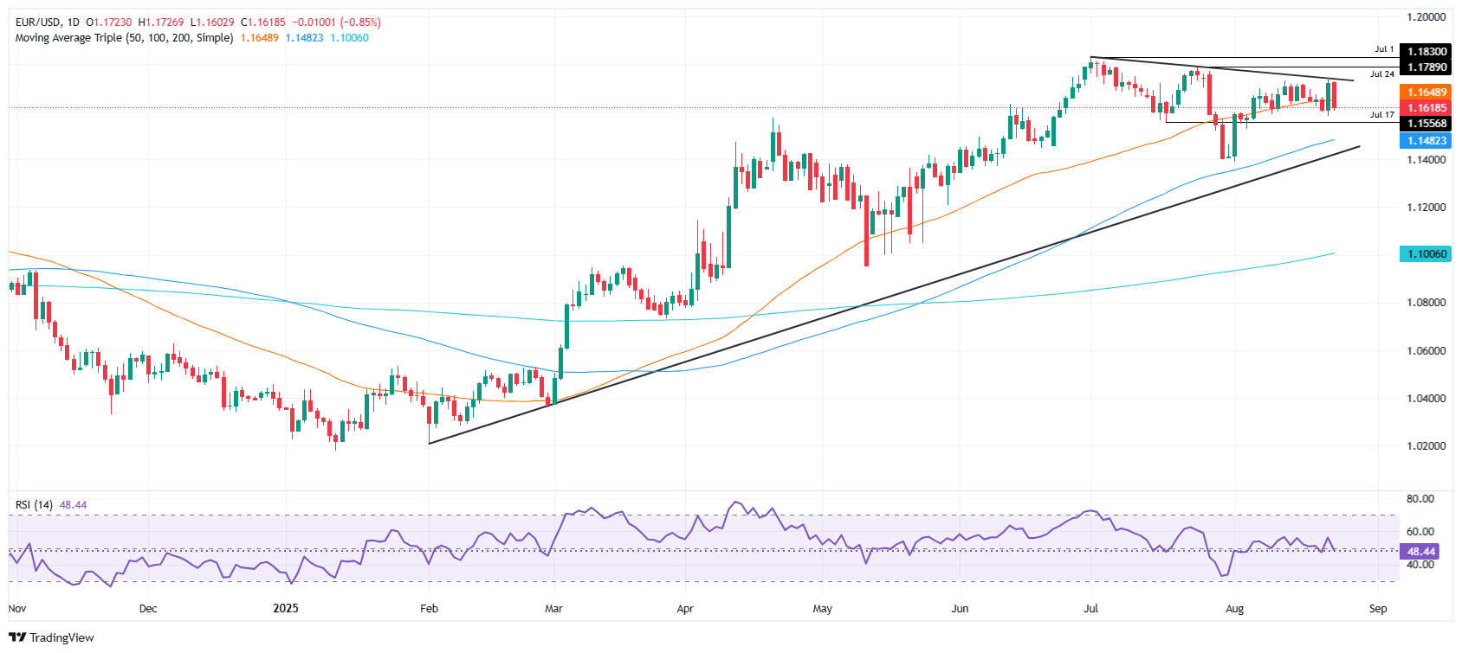The width and height of the screenshot is (1462, 653).
Task: Click the black 1.15568 price level tag
Action: click(1426, 124)
